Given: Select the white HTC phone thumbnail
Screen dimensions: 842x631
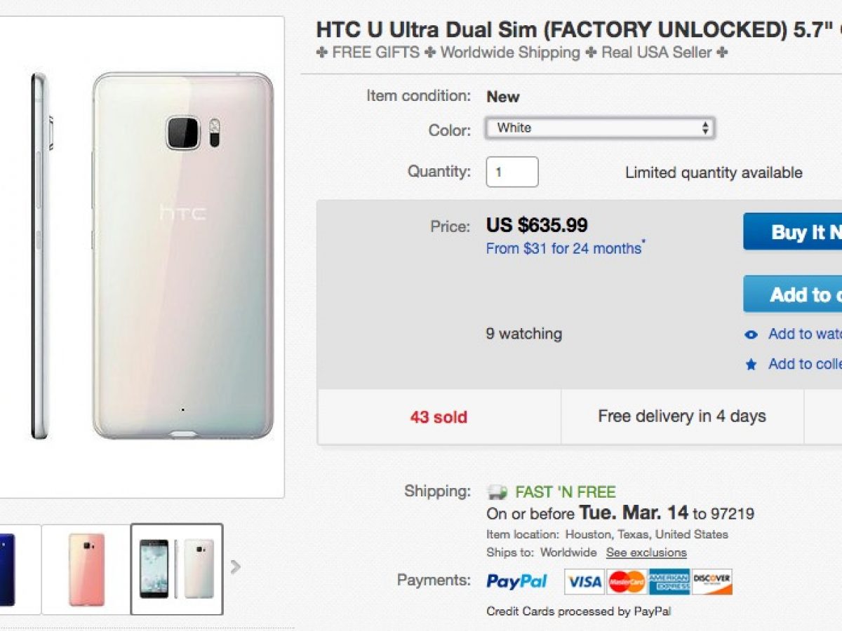Looking at the screenshot, I should click(177, 569).
